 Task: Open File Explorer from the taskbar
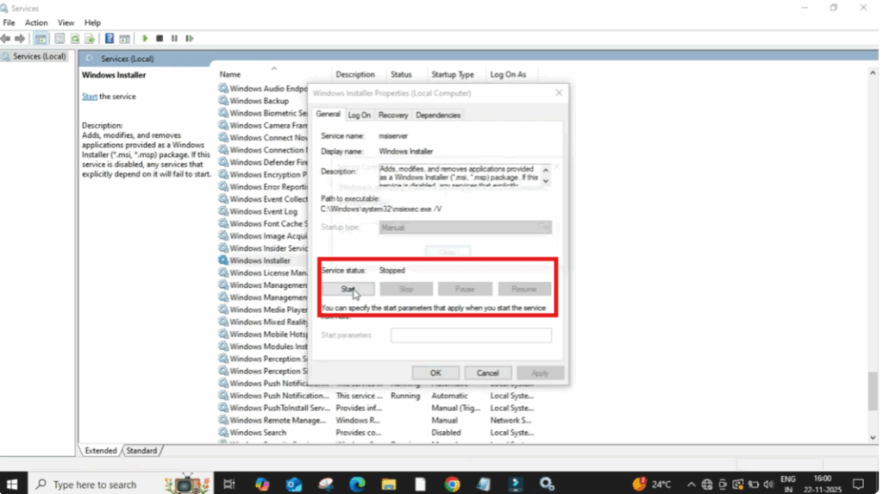point(388,484)
